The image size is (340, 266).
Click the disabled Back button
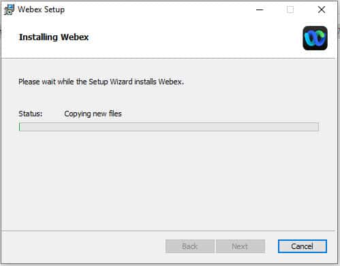pos(190,246)
